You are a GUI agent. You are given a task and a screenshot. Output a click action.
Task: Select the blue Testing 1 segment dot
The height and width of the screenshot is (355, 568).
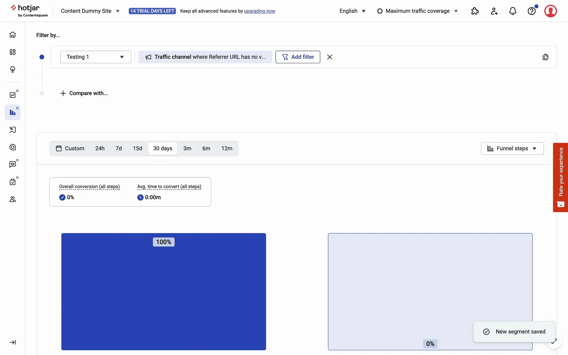tap(42, 57)
